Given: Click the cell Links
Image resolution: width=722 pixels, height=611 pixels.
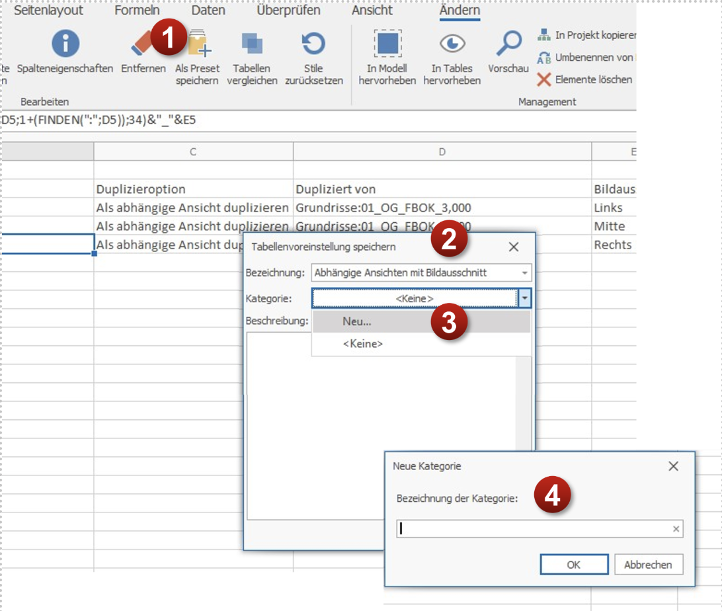Looking at the screenshot, I should coord(614,208).
